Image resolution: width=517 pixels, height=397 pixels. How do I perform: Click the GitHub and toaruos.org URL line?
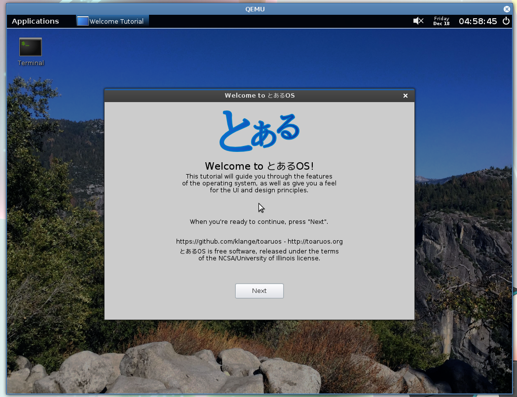tap(259, 241)
